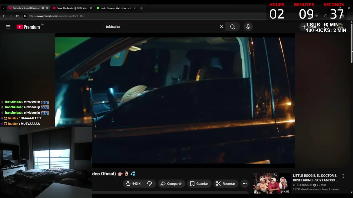The image size is (353, 198).
Task: Close the Tokischa x Yomel tab
Action: coord(47,8)
